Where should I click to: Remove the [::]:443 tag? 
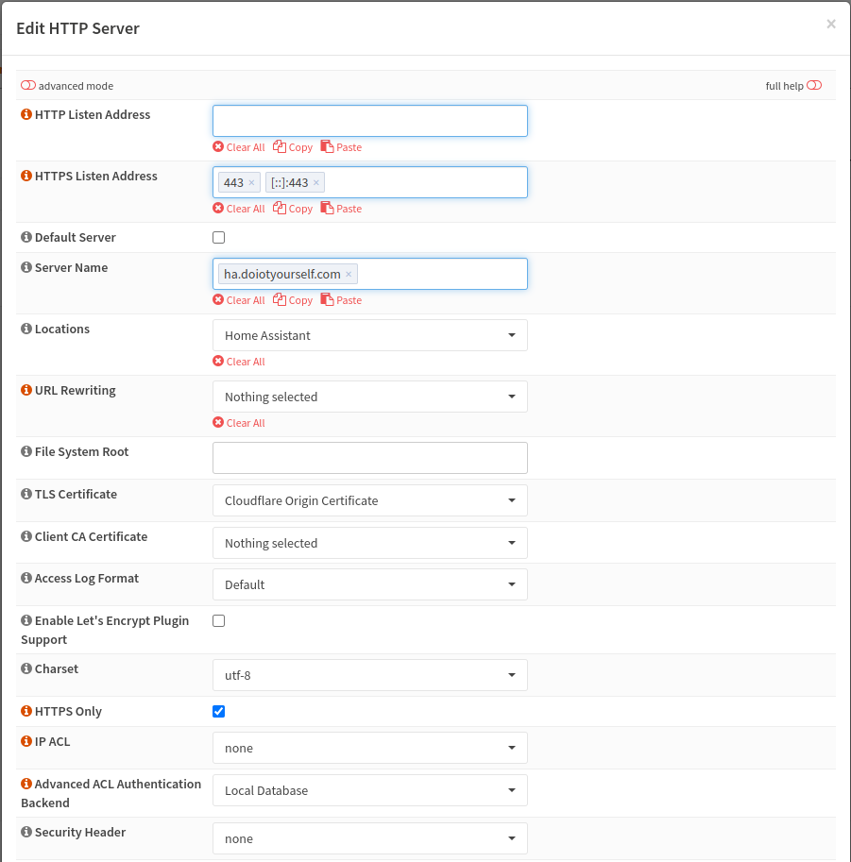point(316,181)
